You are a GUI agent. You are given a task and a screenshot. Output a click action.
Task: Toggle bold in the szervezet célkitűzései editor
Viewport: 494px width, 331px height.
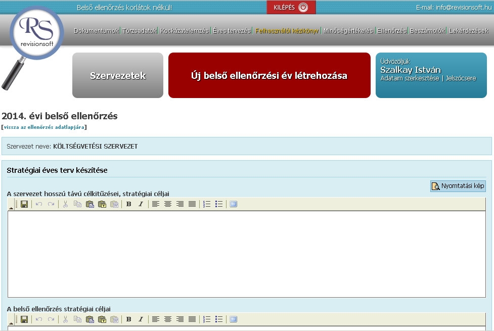(129, 204)
